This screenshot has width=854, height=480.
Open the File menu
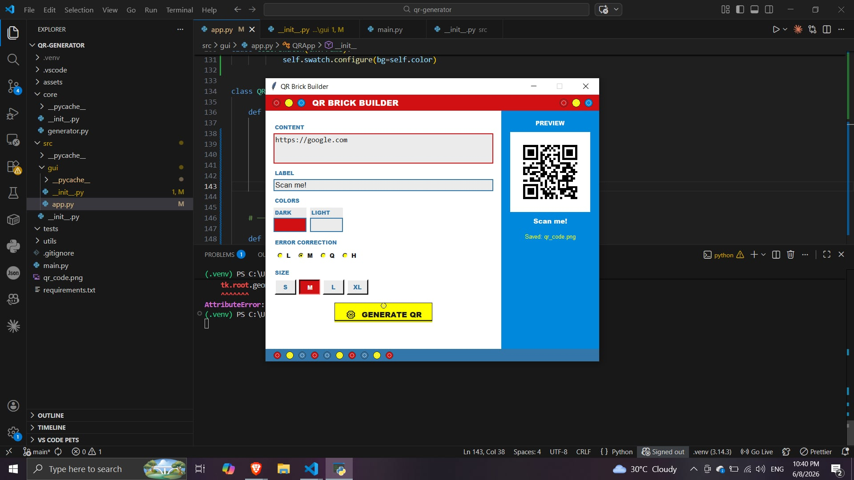tap(29, 9)
